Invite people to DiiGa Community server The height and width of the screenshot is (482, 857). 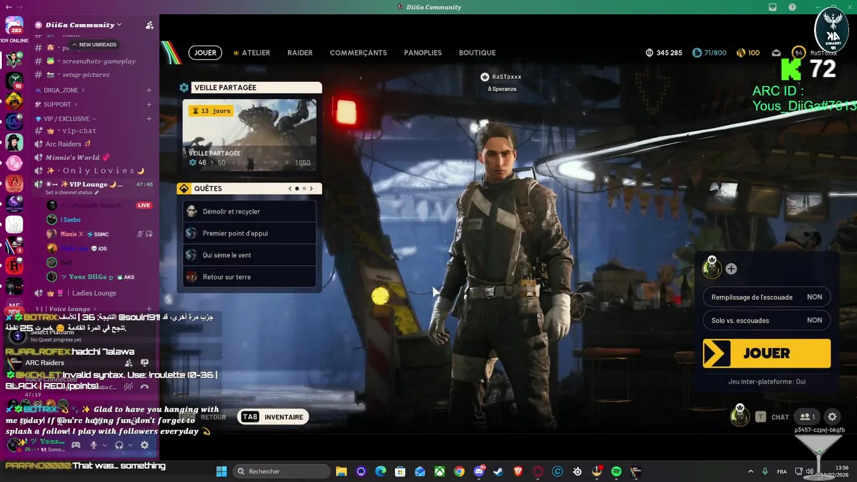tap(149, 25)
